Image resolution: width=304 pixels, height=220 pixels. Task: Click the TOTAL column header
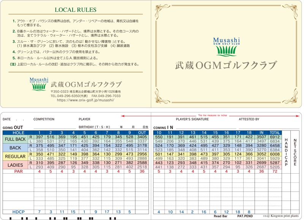coord(275,133)
